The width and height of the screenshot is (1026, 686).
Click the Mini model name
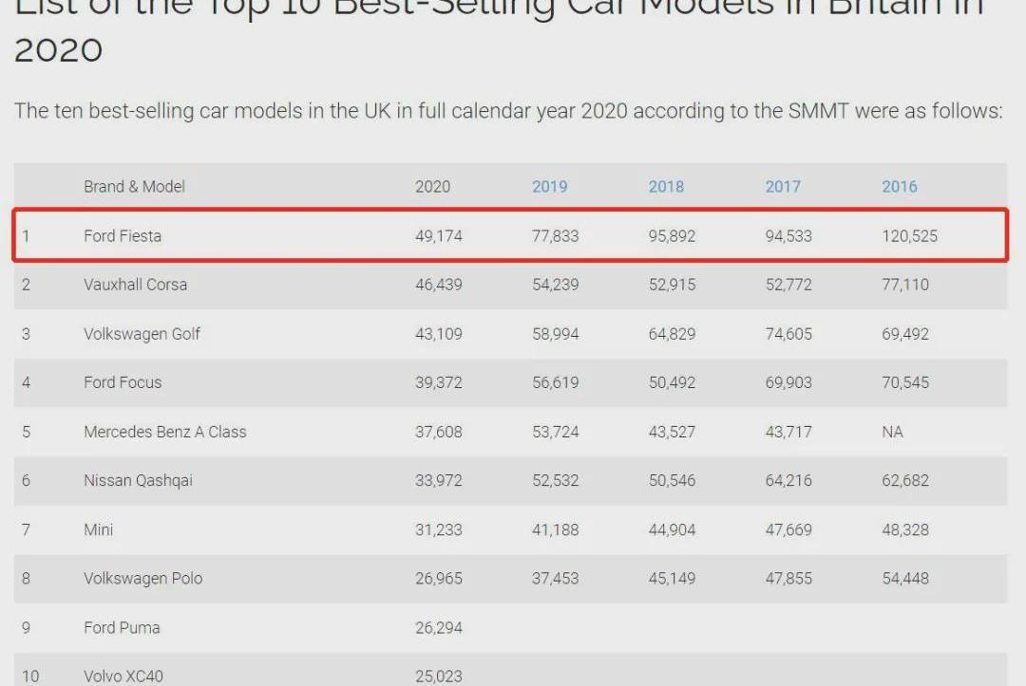98,529
